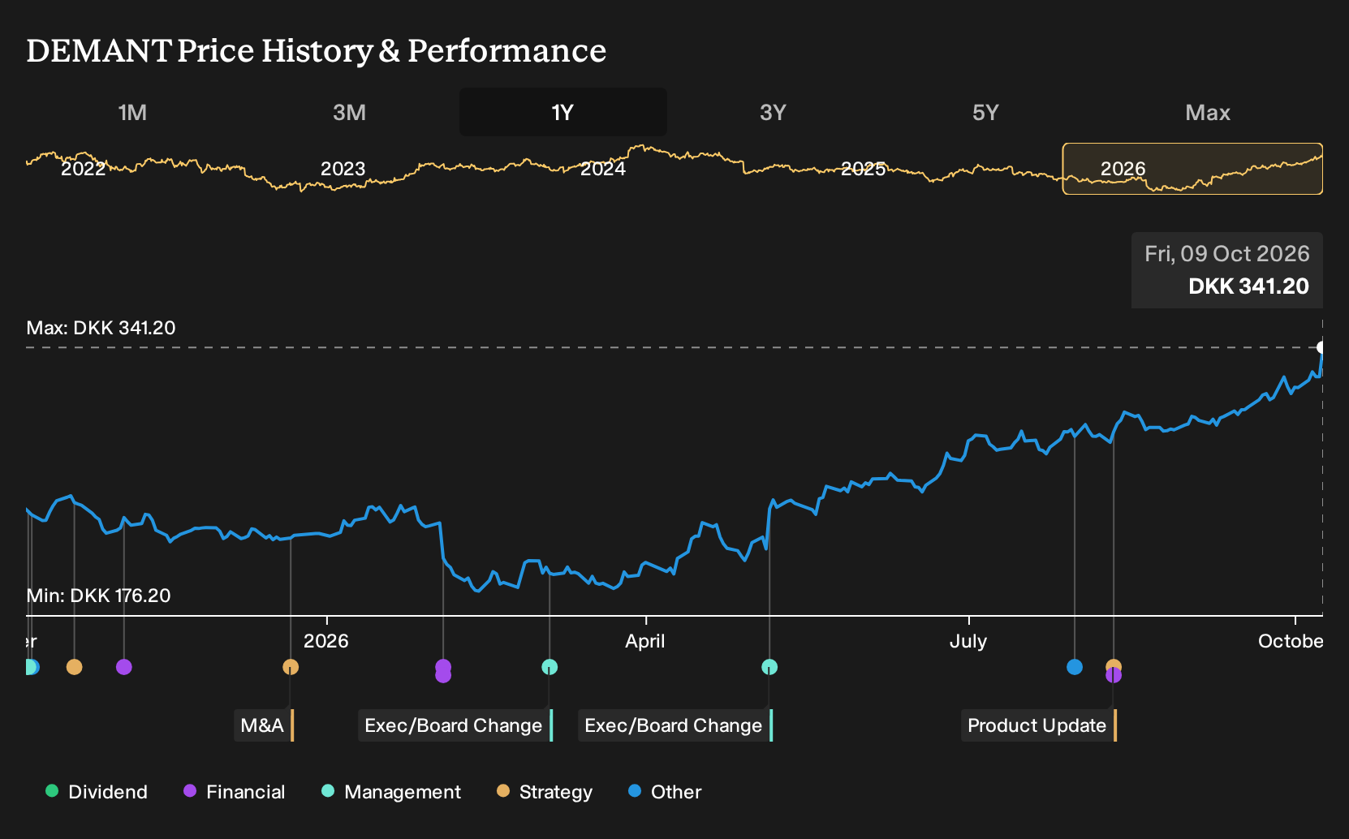
Task: Open the M&A event label
Action: [264, 725]
